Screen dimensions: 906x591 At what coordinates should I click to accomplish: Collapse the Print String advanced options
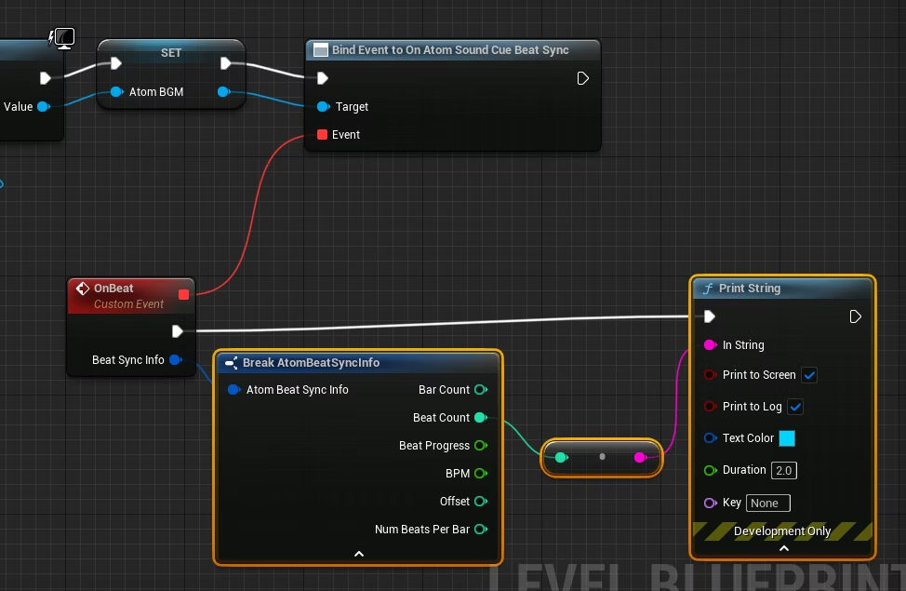tap(783, 548)
